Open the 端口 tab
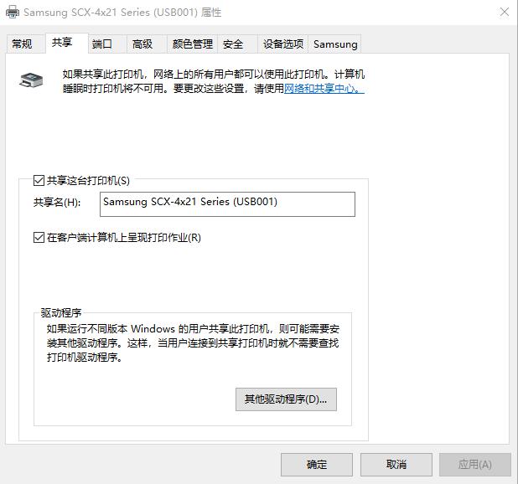This screenshot has width=518, height=484. 107,44
